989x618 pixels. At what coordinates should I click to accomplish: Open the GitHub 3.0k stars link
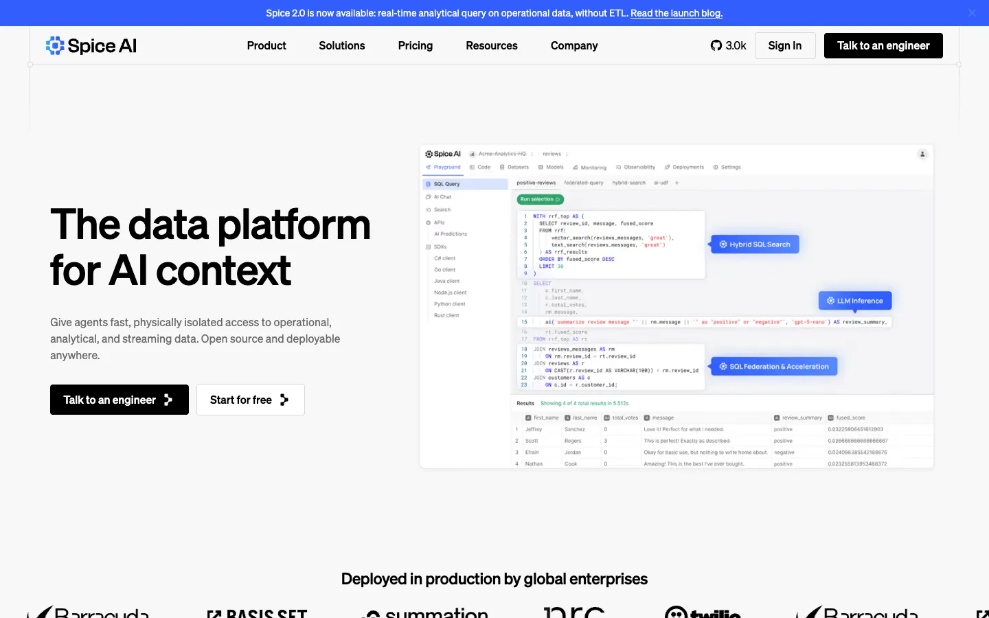tap(728, 45)
